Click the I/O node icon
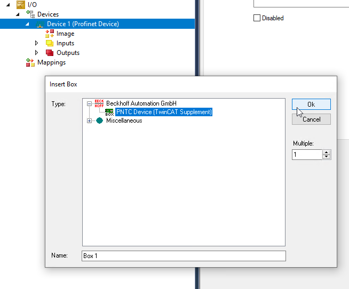Screen dimensions: 349x289 20,5
